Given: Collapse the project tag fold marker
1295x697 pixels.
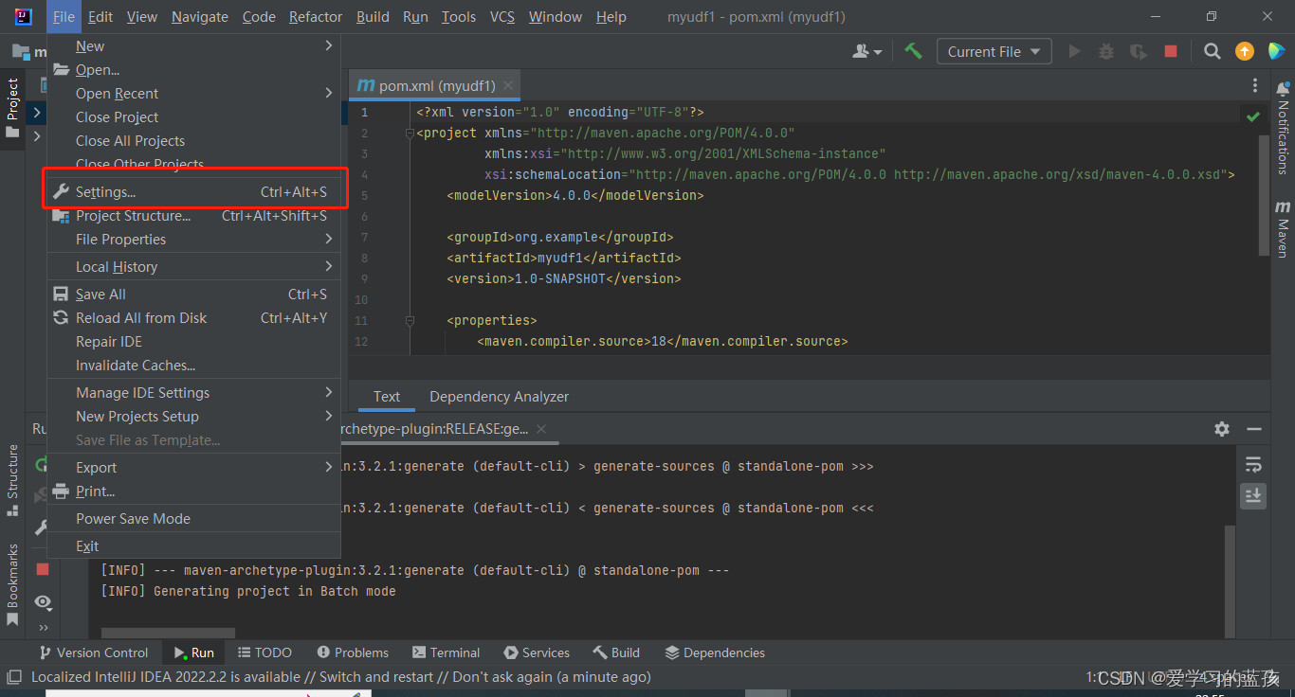Looking at the screenshot, I should point(410,133).
